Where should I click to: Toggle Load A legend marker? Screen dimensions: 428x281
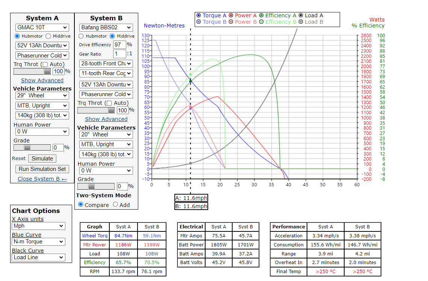[301, 15]
